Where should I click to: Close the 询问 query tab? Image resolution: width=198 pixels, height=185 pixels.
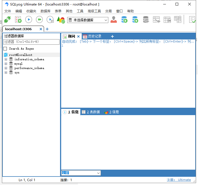tap(78, 36)
